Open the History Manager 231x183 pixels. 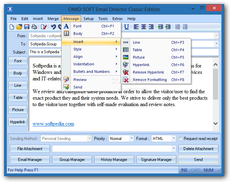tap(114, 160)
